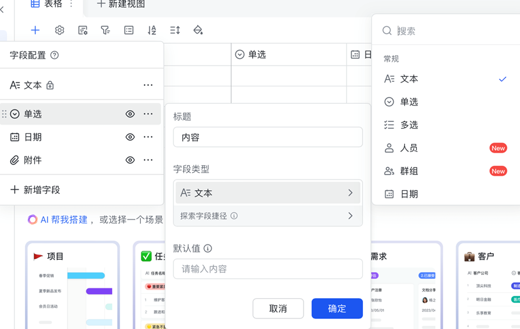Click the blue plus add-record icon
Image resolution: width=520 pixels, height=329 pixels.
(35, 30)
